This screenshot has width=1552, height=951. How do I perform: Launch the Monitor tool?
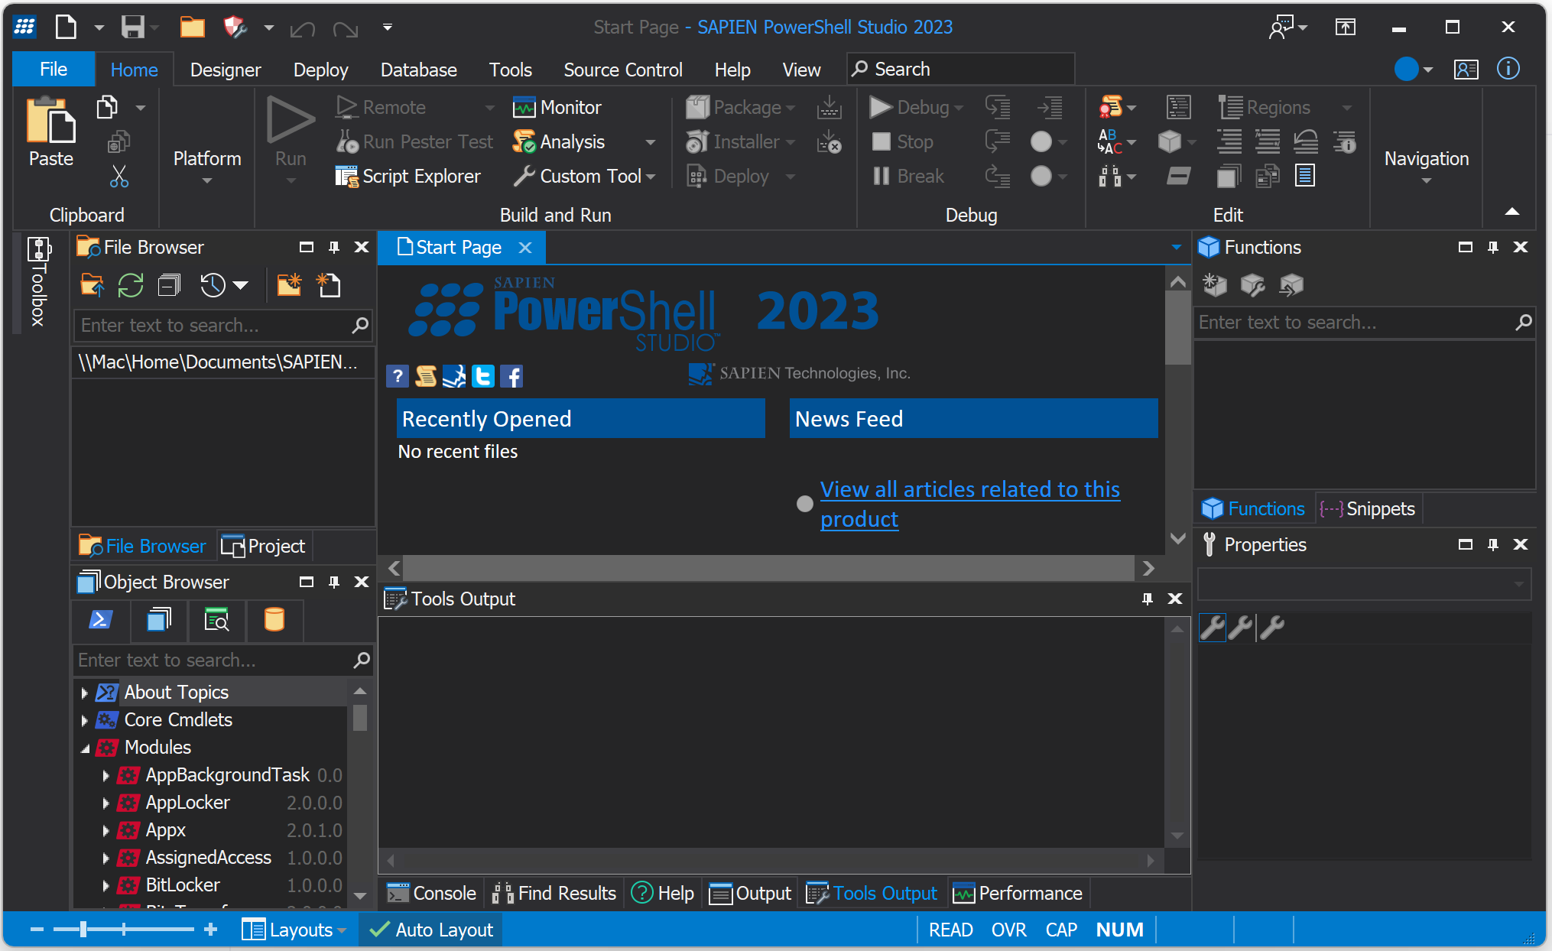[x=557, y=107]
